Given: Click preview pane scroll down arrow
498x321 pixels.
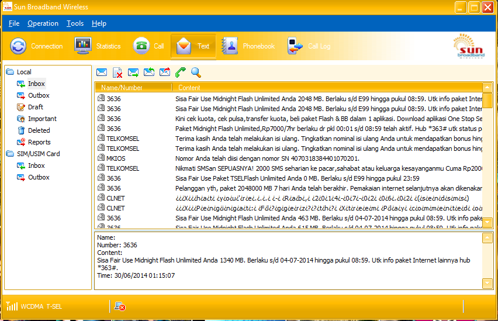Looking at the screenshot, I should point(487,283).
